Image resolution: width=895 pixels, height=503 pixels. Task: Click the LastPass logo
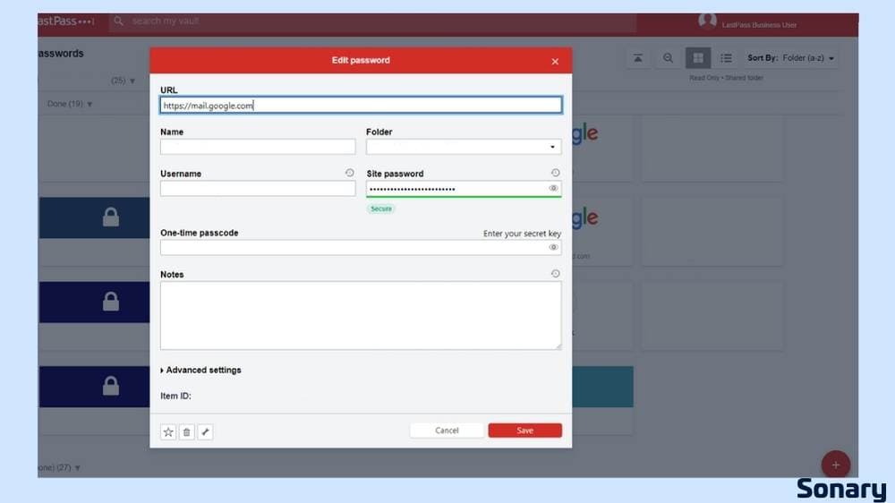[66, 21]
